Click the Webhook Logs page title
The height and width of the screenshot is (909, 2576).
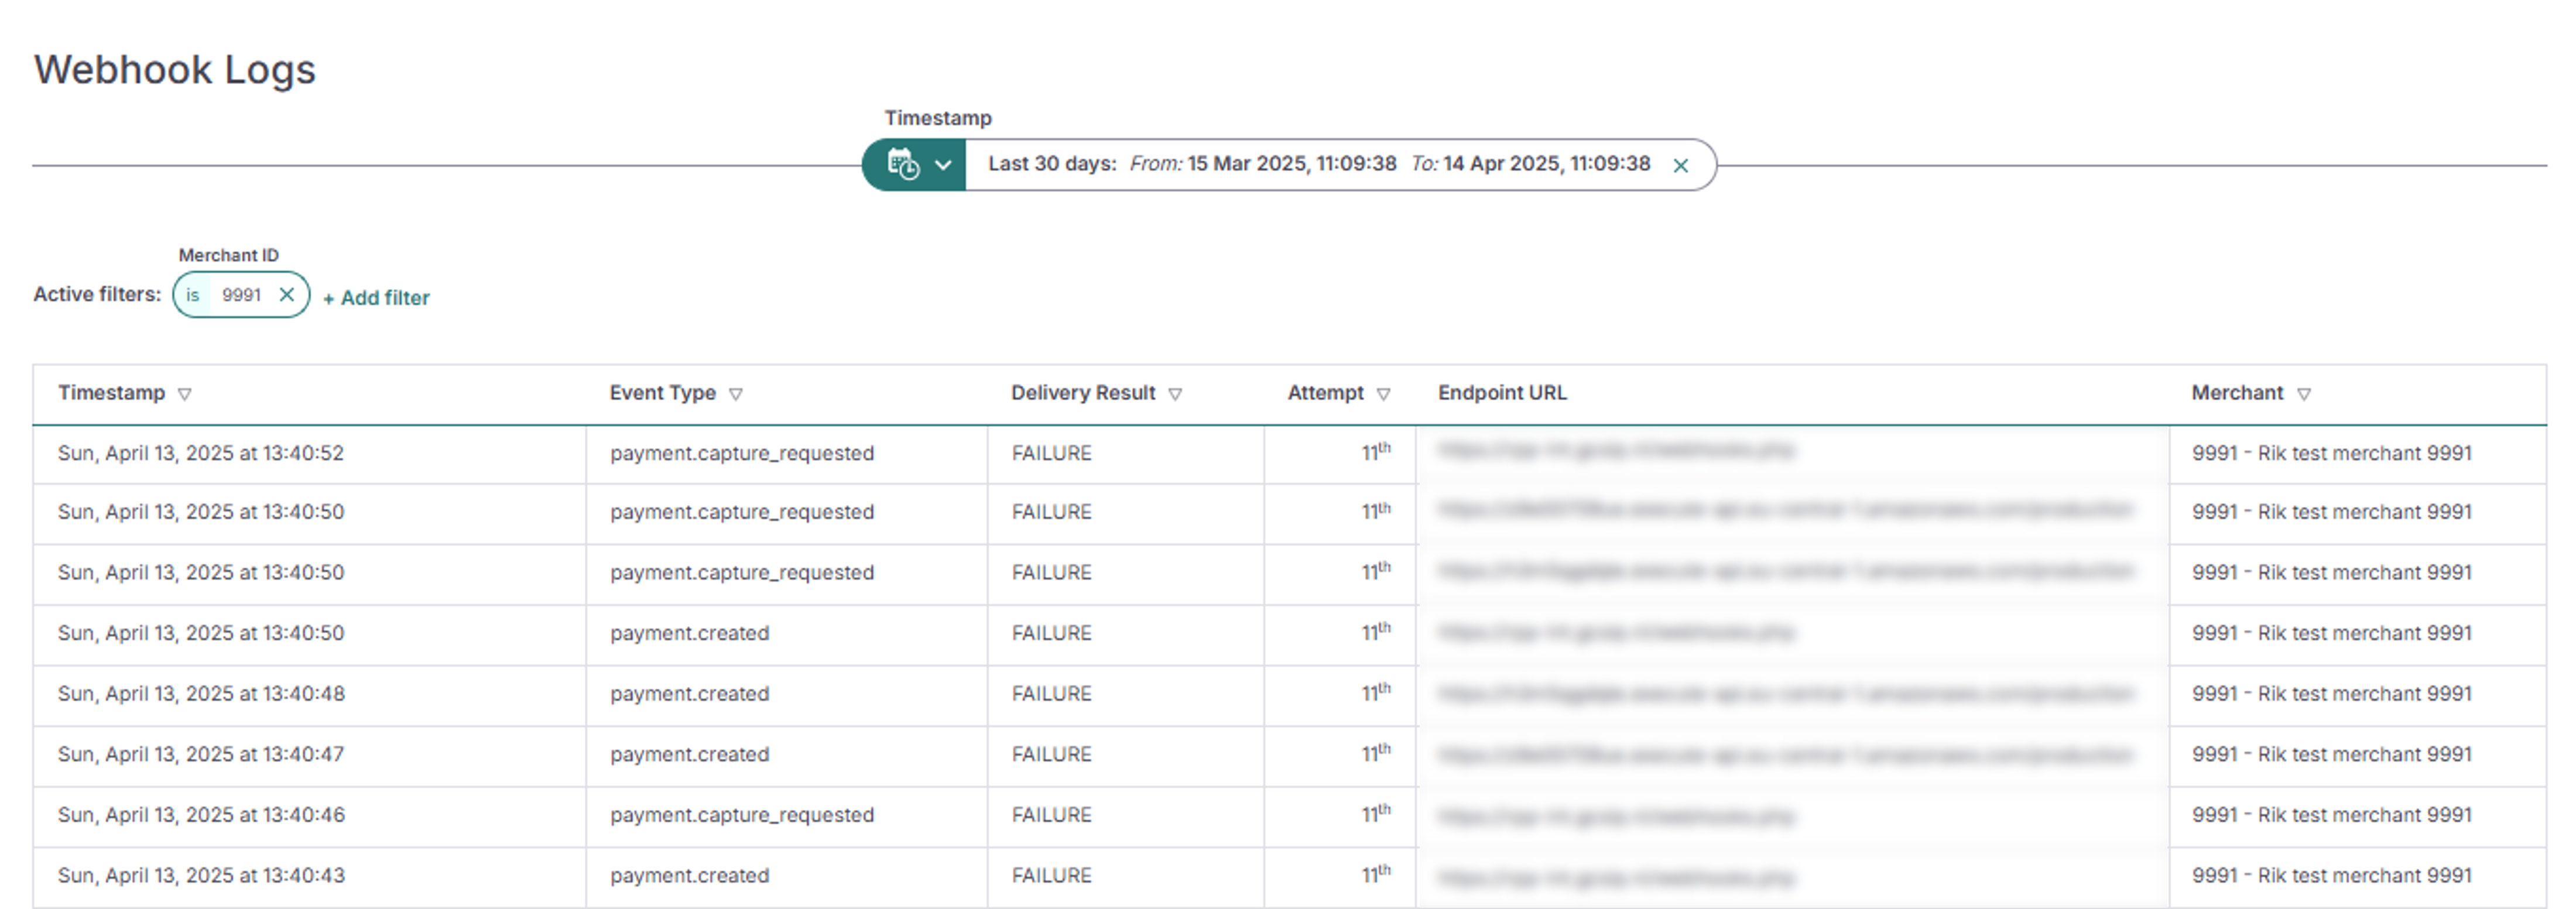pos(175,69)
